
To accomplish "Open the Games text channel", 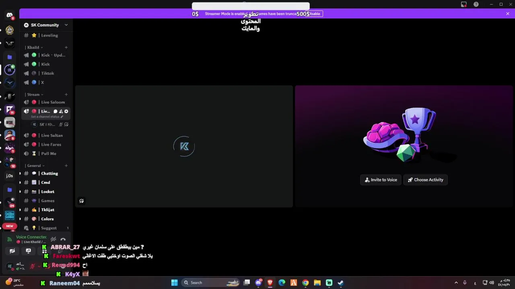I will pos(45,201).
